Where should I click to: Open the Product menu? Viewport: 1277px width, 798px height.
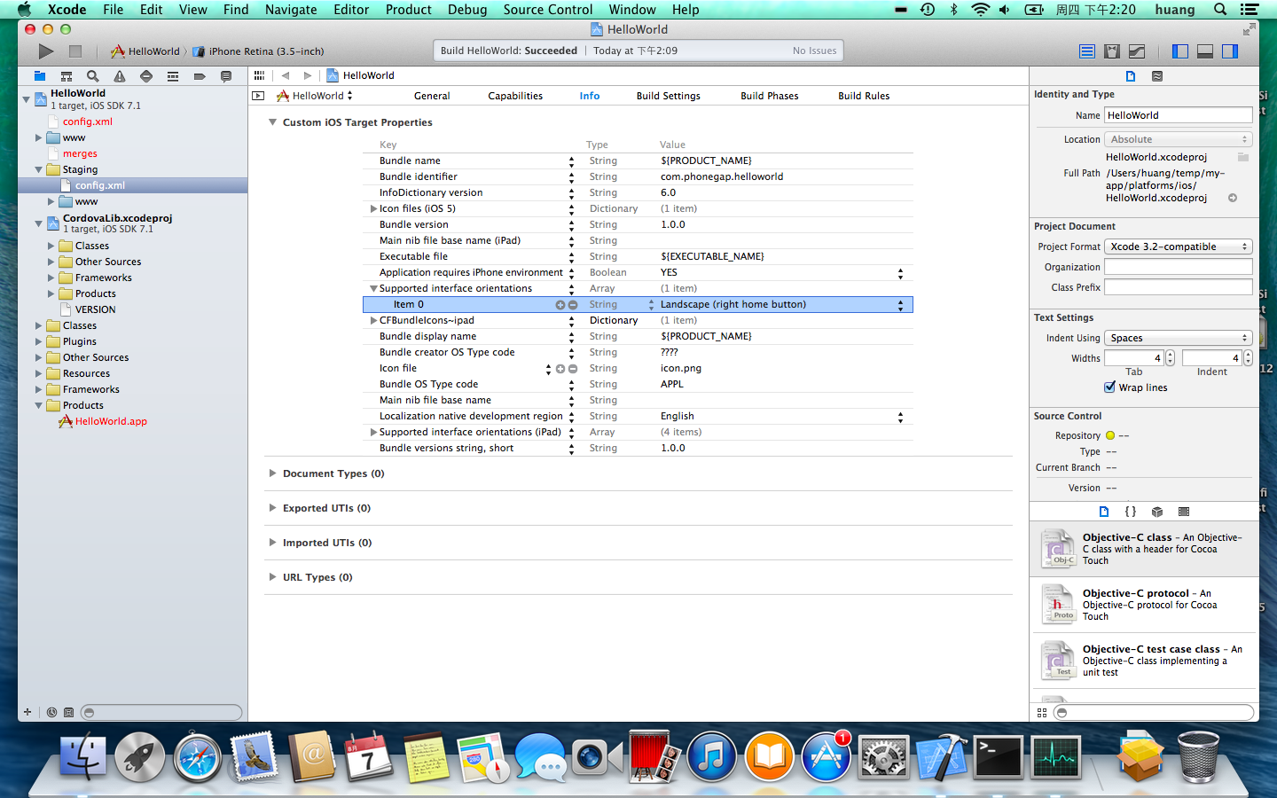pyautogui.click(x=408, y=10)
